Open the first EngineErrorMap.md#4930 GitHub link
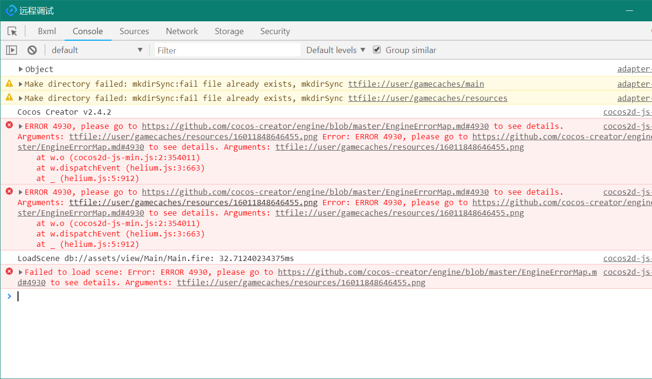 (315, 126)
